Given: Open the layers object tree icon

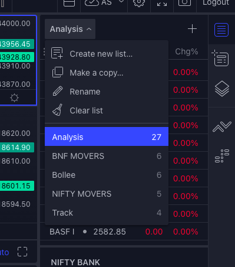Looking at the screenshot, I should [x=221, y=89].
